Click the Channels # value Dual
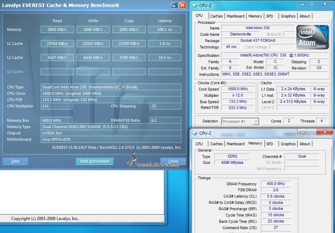The image size is (335, 233). (x=302, y=156)
